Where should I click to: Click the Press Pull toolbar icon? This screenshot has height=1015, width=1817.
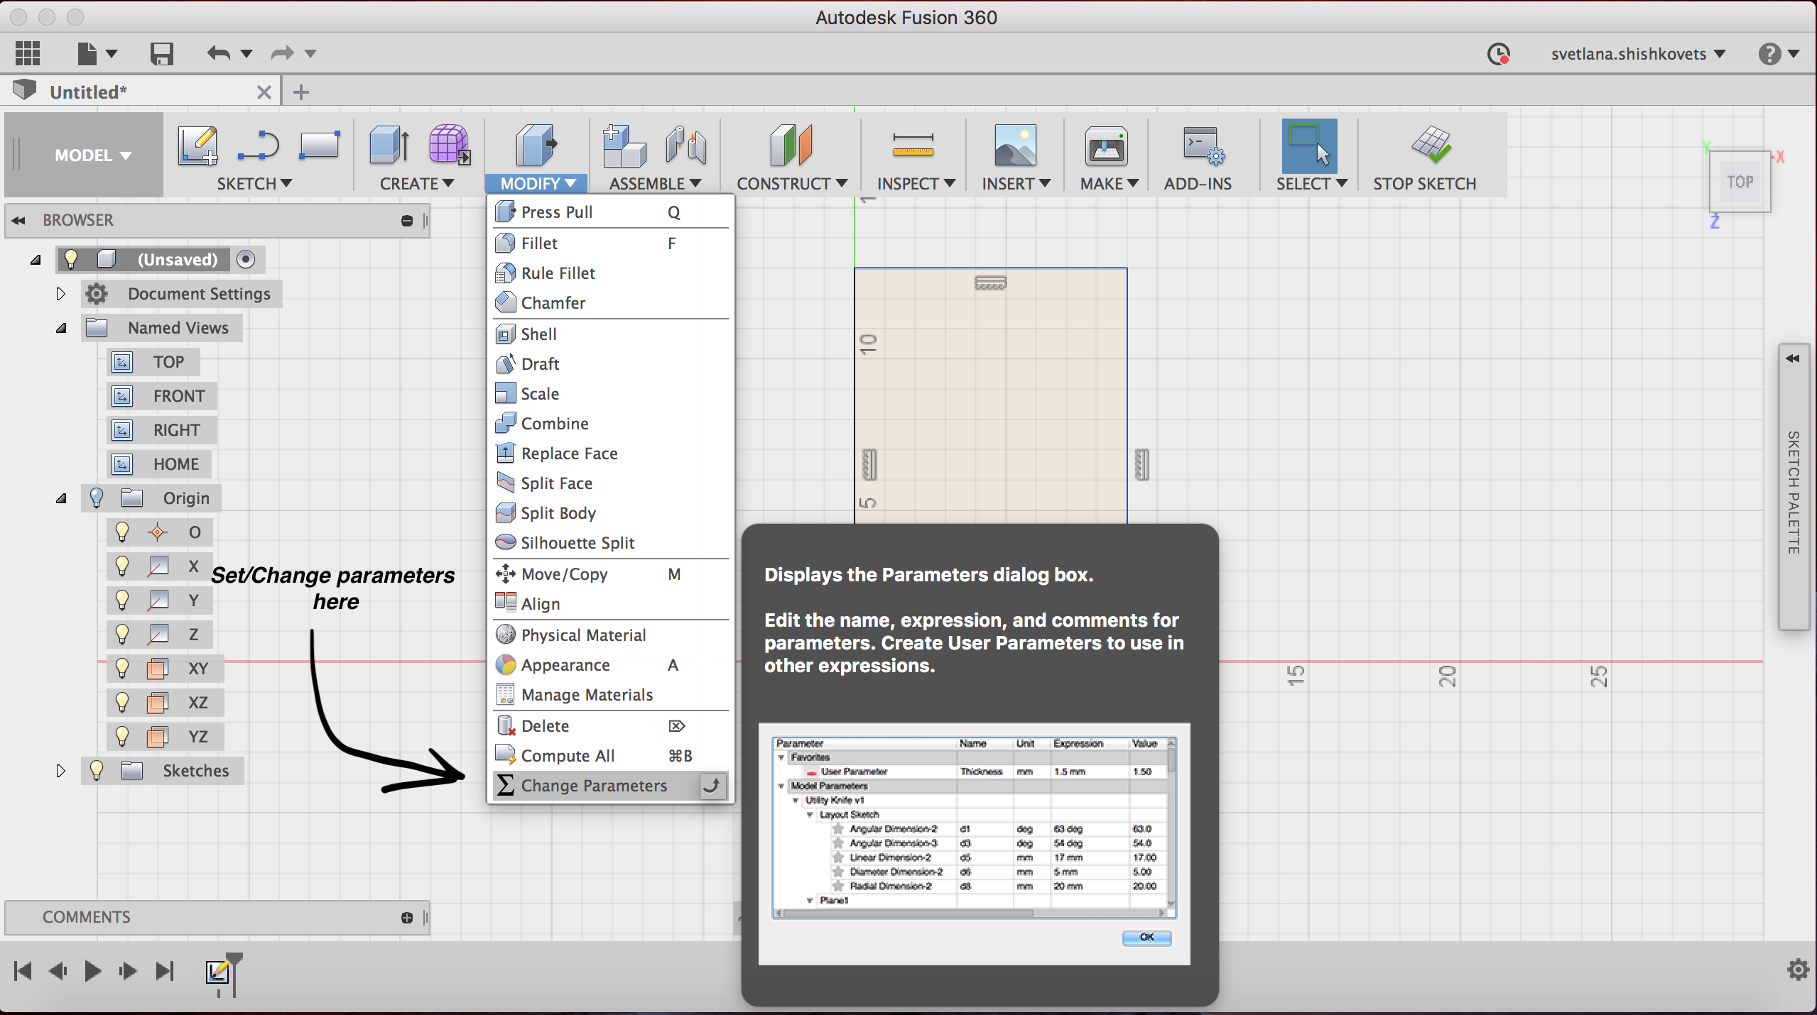[x=536, y=145]
